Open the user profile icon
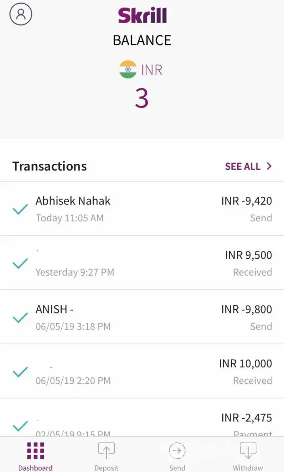The width and height of the screenshot is (284, 472). 21,14
